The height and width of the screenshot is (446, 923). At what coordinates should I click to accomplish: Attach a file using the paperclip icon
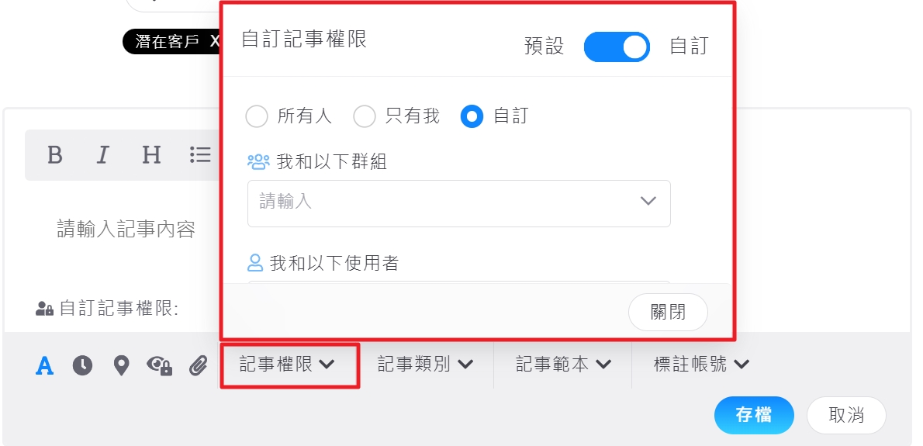point(199,365)
